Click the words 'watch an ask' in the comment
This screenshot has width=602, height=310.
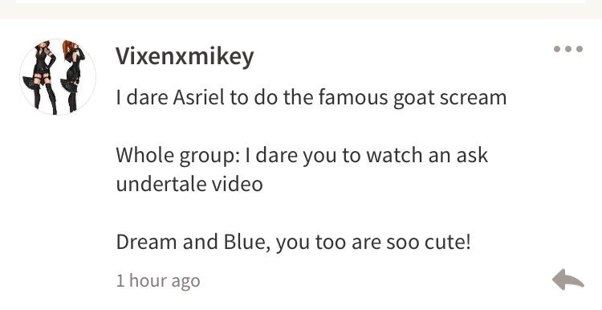pyautogui.click(x=427, y=155)
